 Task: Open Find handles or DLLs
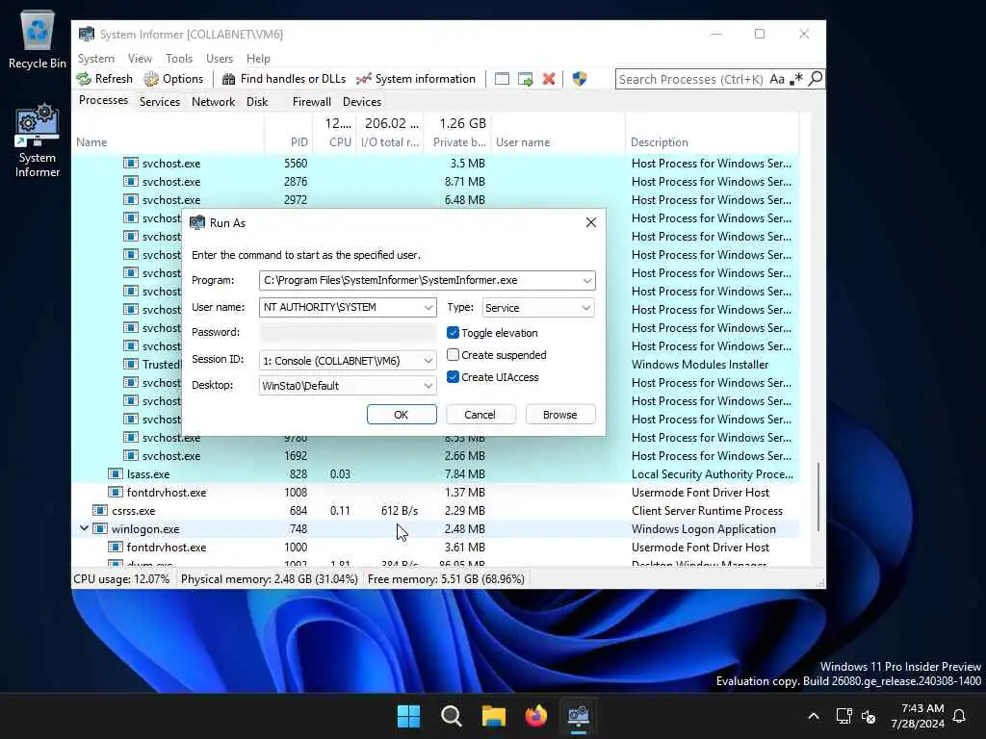284,79
